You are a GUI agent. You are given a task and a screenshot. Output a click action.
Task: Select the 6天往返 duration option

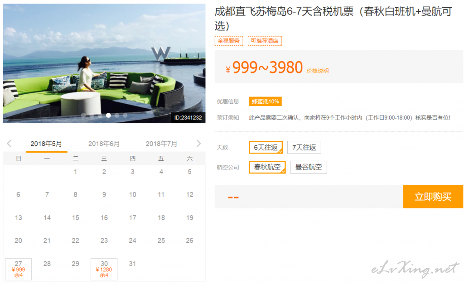(266, 147)
